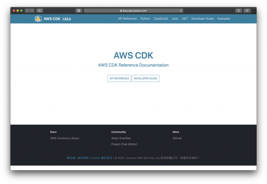Open API Reference in the top navigation
The image size is (267, 184).
127,19
